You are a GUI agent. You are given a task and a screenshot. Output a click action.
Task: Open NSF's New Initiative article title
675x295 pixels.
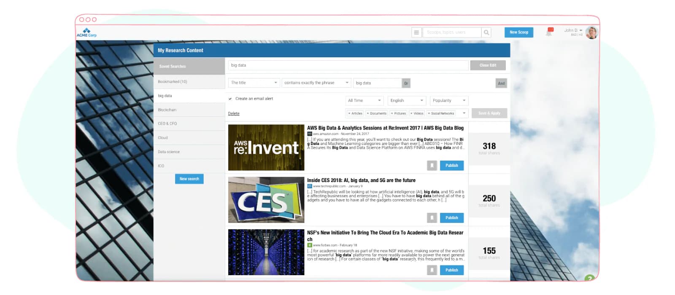[385, 236]
